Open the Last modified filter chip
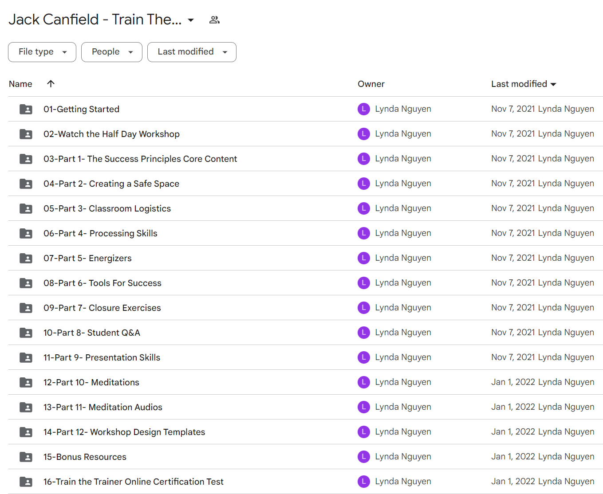Viewport: 603px width, 494px height. click(x=192, y=52)
